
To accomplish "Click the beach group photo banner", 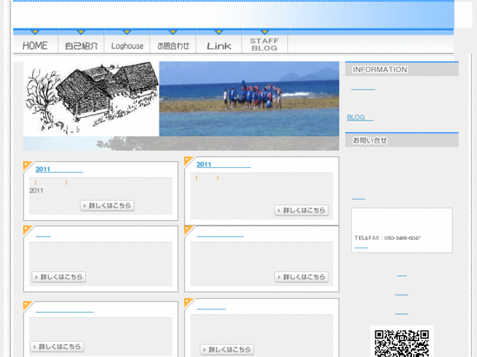I will (249, 99).
